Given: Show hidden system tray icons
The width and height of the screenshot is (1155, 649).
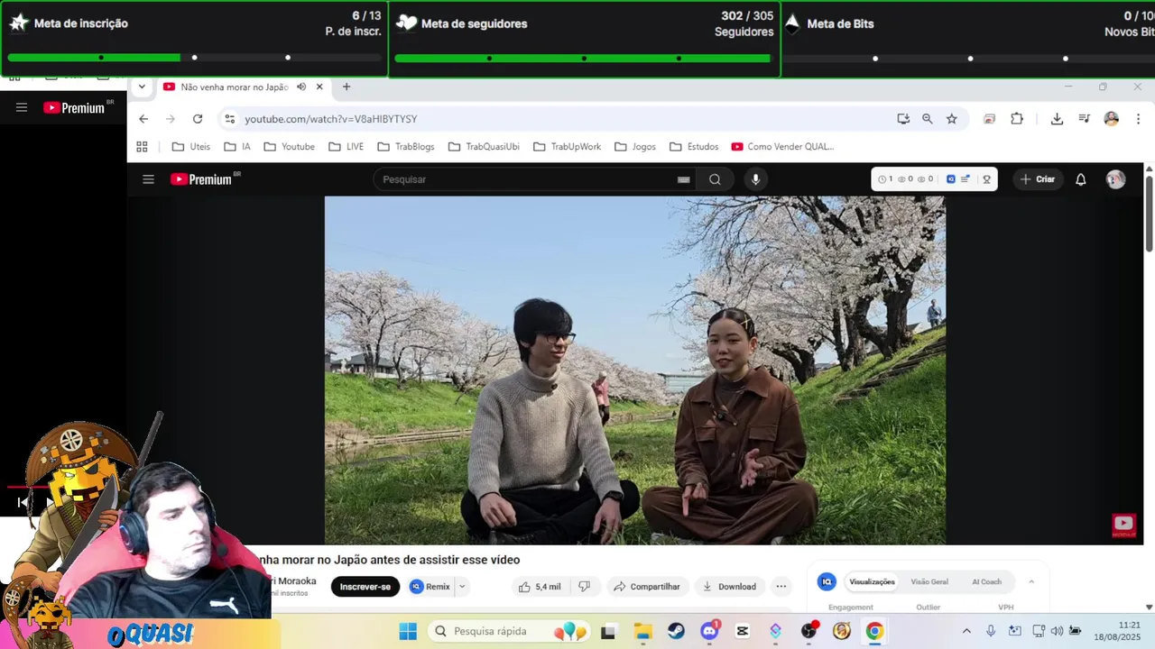Looking at the screenshot, I should pyautogui.click(x=966, y=631).
